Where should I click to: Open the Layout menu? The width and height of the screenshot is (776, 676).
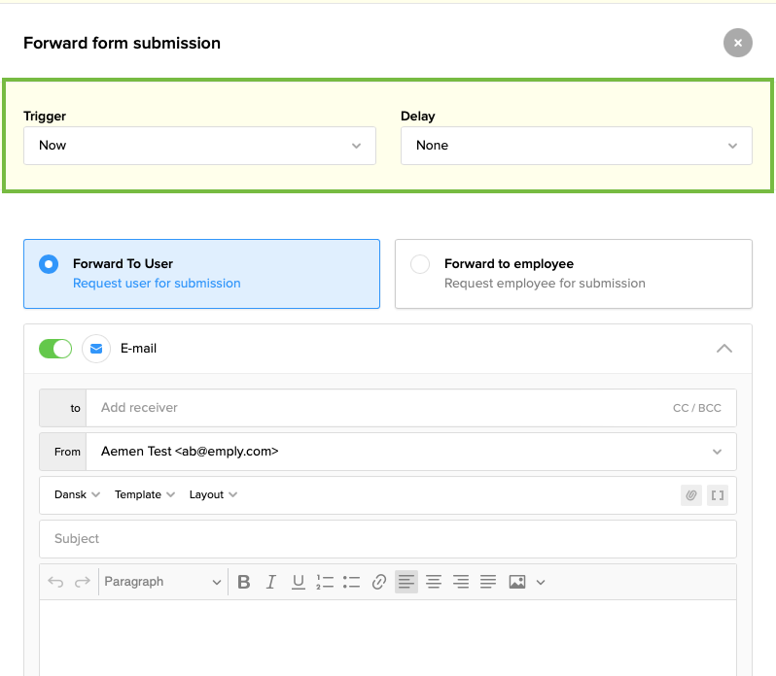tap(213, 494)
